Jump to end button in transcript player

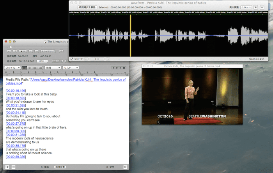tap(36, 51)
